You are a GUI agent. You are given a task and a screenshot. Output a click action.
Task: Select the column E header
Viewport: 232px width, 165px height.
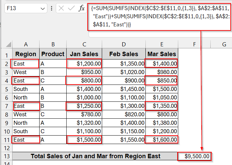pyautogui.click(x=162, y=44)
